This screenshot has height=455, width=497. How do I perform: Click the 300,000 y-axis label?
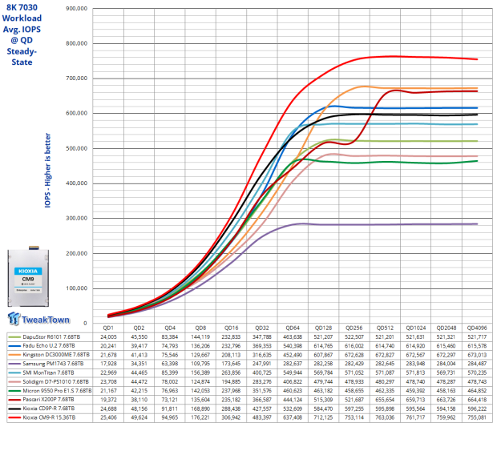76,218
